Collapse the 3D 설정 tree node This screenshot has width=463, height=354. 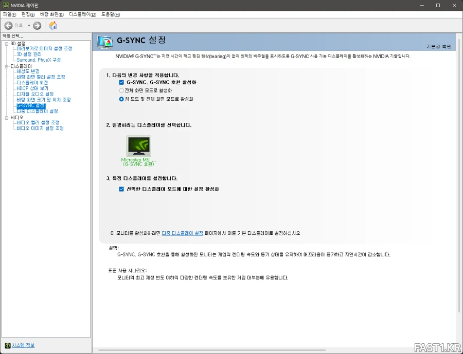point(7,44)
